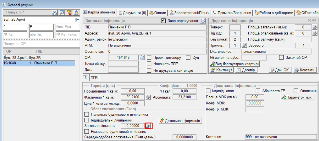
Task: Click the binoculars search icon in Пошук ОР
Action: [x=54, y=13]
